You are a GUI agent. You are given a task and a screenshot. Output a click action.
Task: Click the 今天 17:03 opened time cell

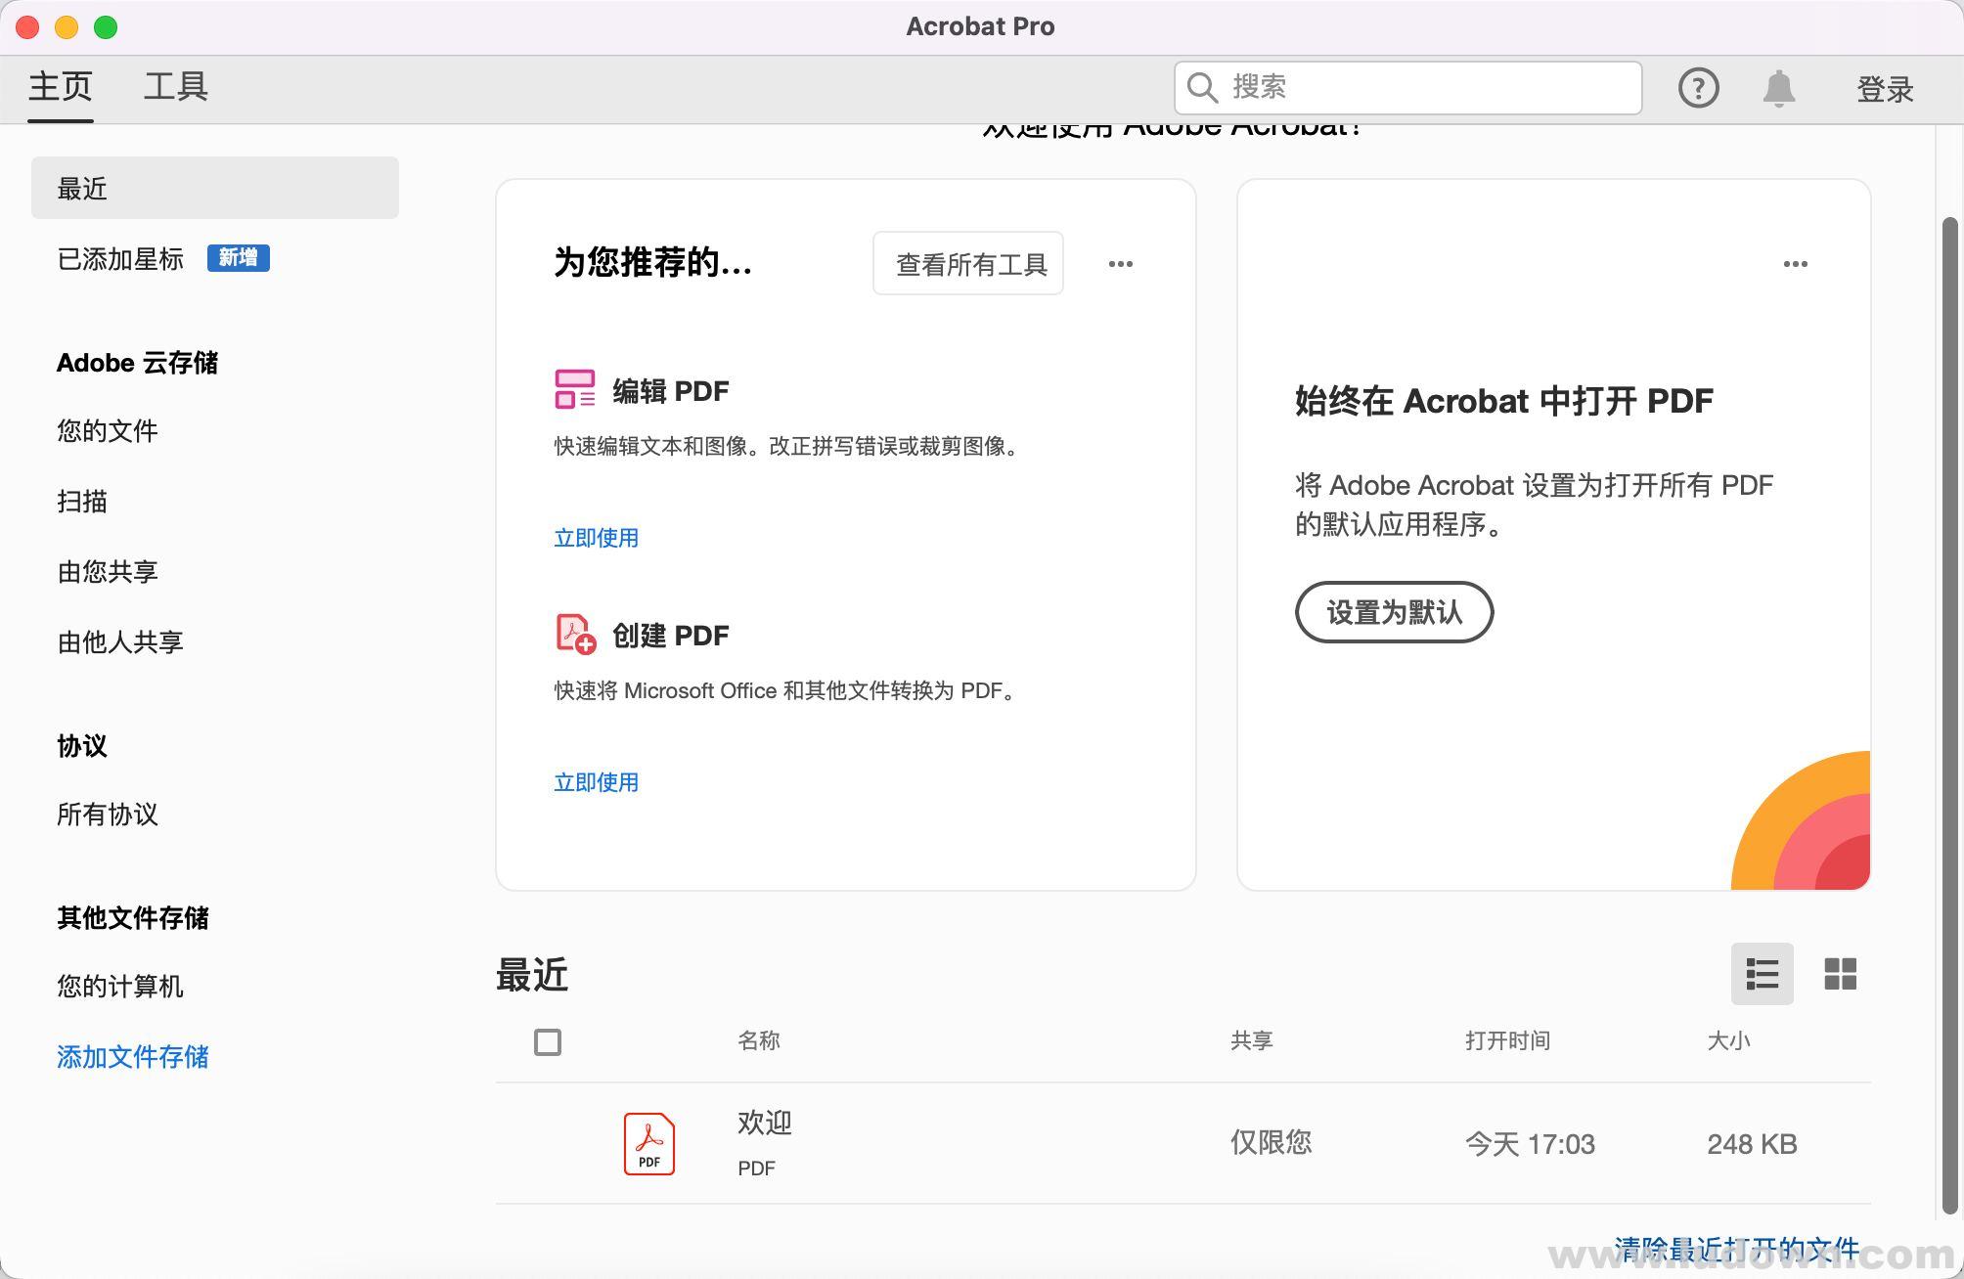[1530, 1144]
